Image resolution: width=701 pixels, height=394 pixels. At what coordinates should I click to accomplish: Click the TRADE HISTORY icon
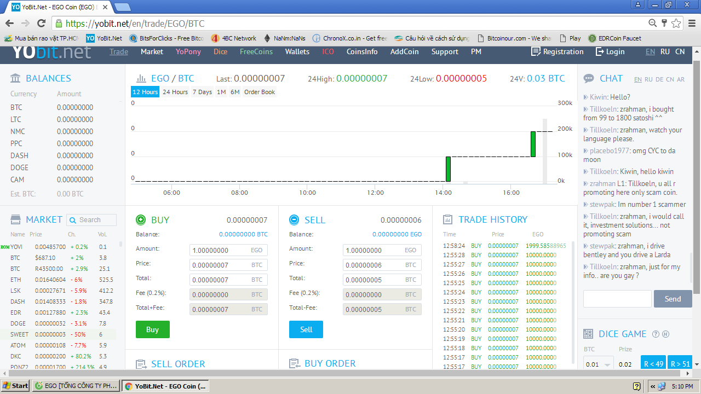coord(448,219)
